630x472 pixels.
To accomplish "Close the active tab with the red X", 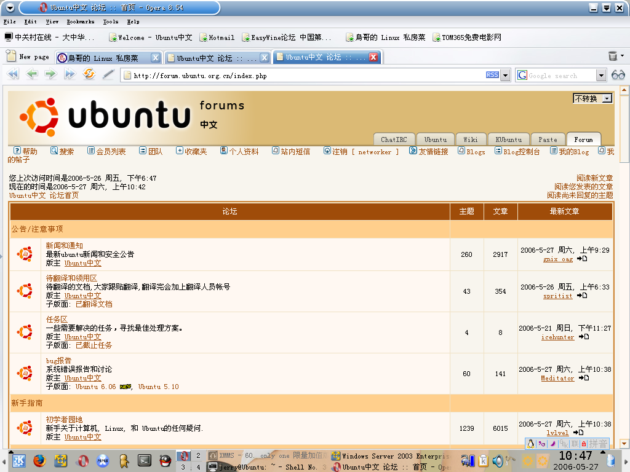I will pyautogui.click(x=373, y=57).
